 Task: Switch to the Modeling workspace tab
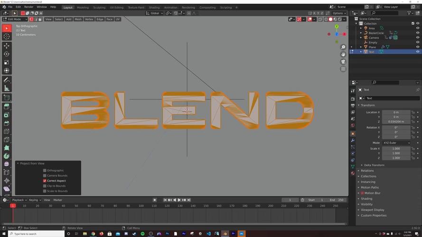[x=83, y=8]
